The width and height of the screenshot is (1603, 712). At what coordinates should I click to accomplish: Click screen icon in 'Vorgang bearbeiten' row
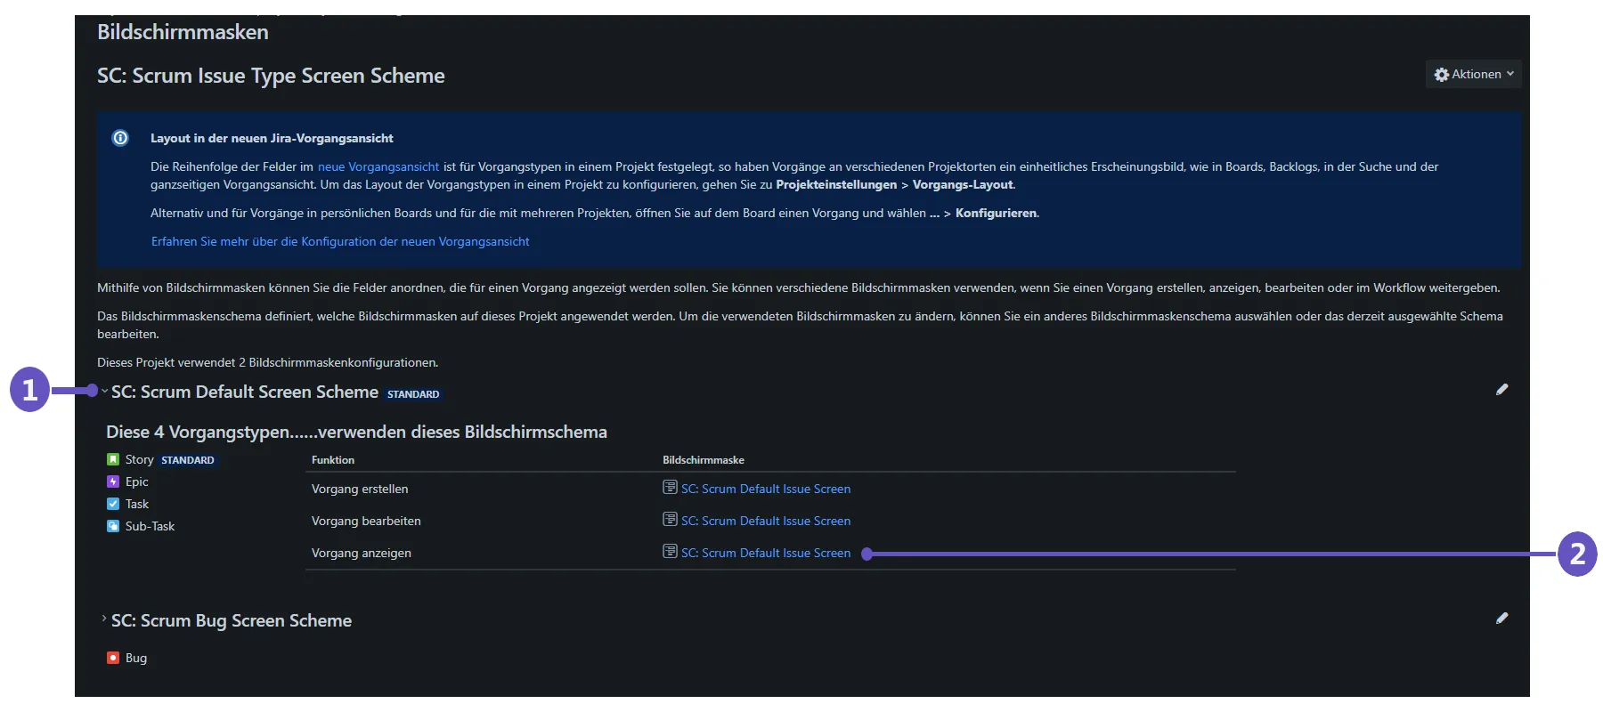point(670,519)
